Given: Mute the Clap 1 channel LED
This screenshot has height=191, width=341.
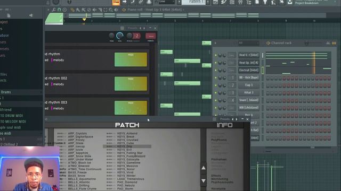Looking at the screenshot, I should tap(216, 85).
